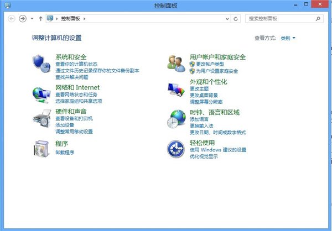Click 为用户设置家庭安全 link
The height and width of the screenshot is (231, 332).
click(x=217, y=71)
